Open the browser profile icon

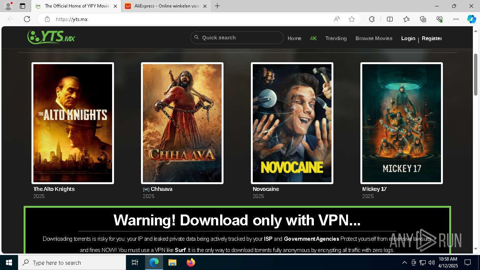tap(8, 6)
